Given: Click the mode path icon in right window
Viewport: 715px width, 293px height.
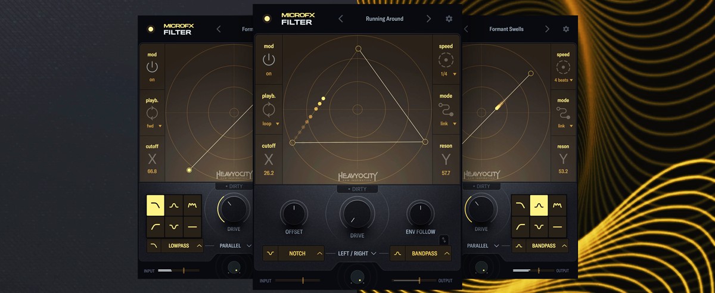Looking at the screenshot, I should click(563, 113).
